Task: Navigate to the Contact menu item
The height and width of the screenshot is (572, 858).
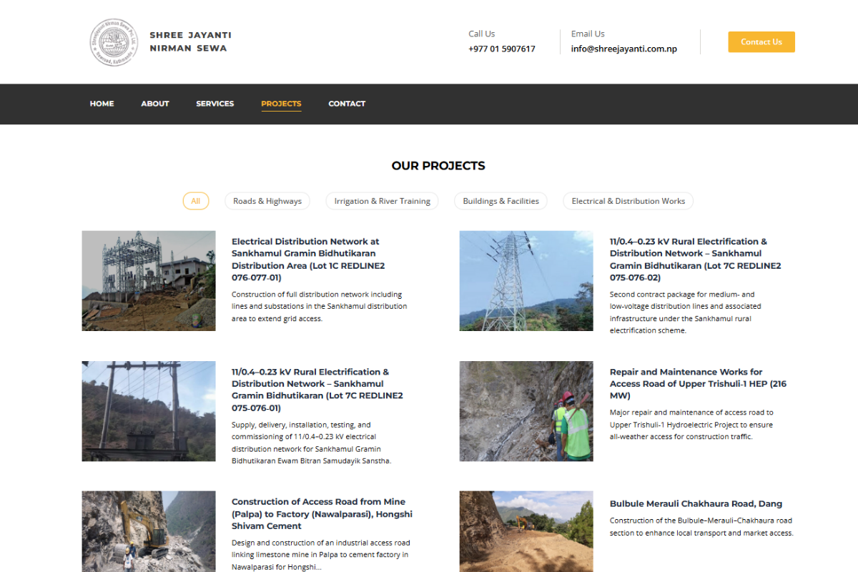Action: 347,104
